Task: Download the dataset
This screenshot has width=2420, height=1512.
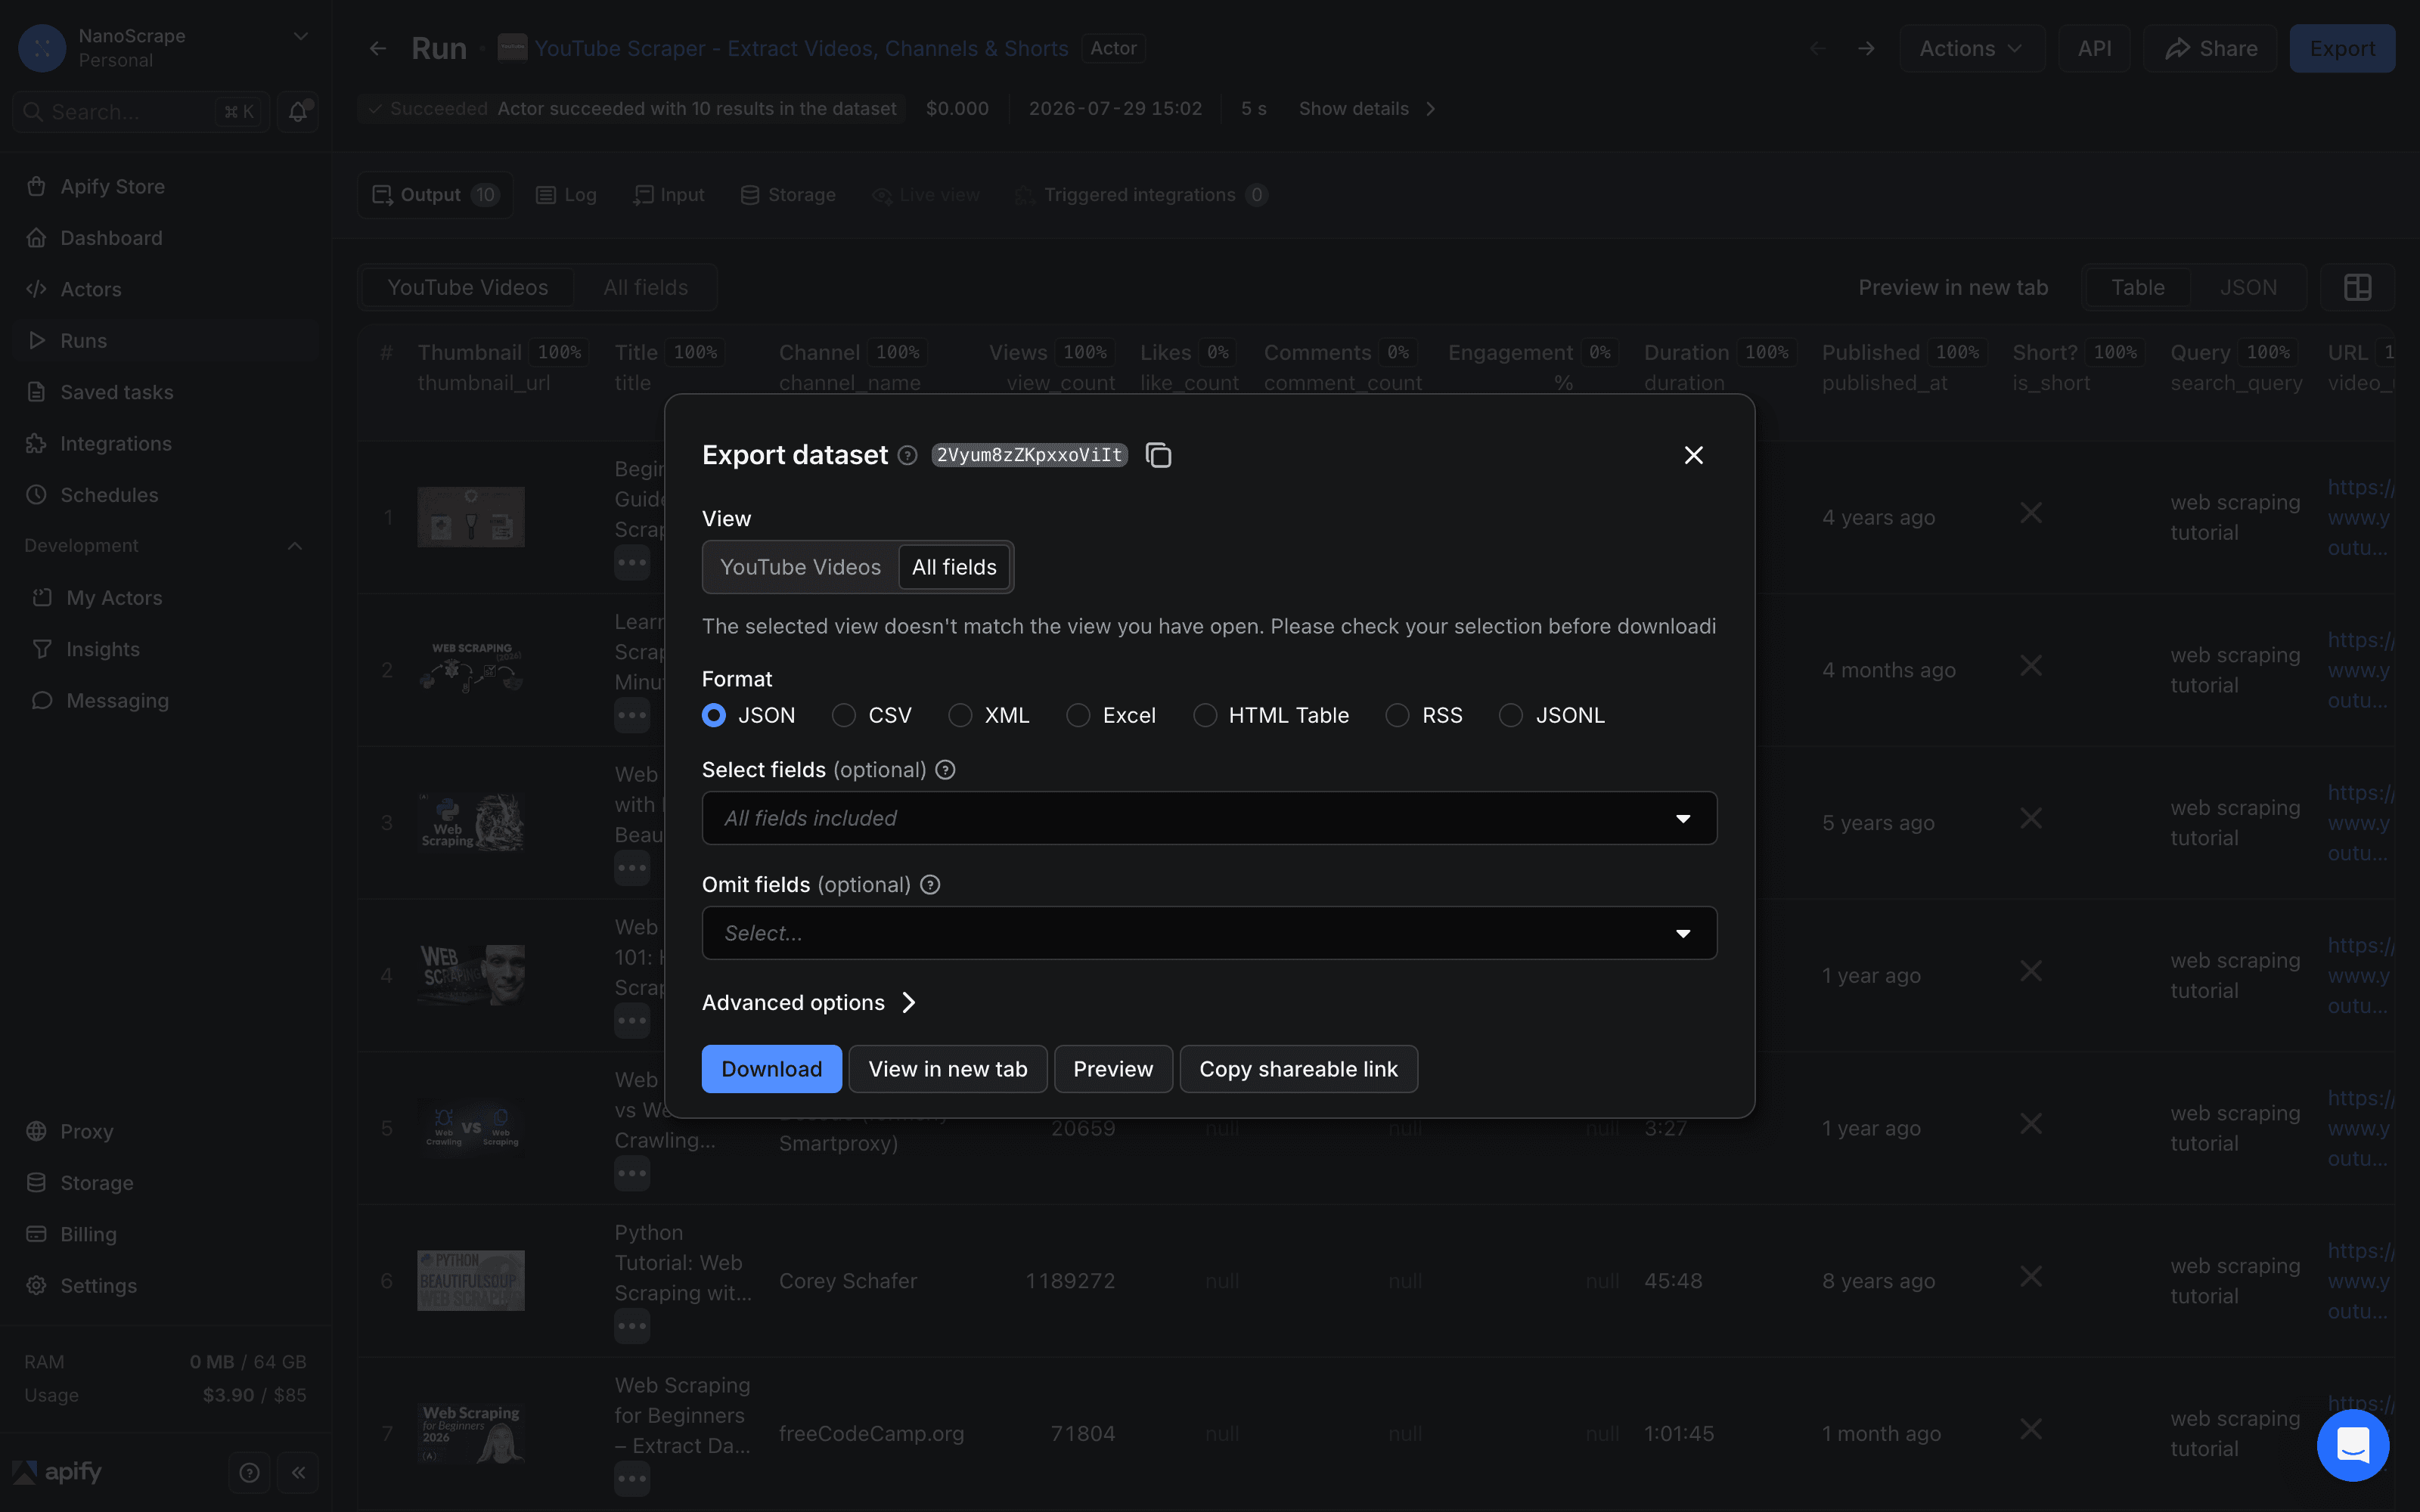Action: tap(771, 1069)
